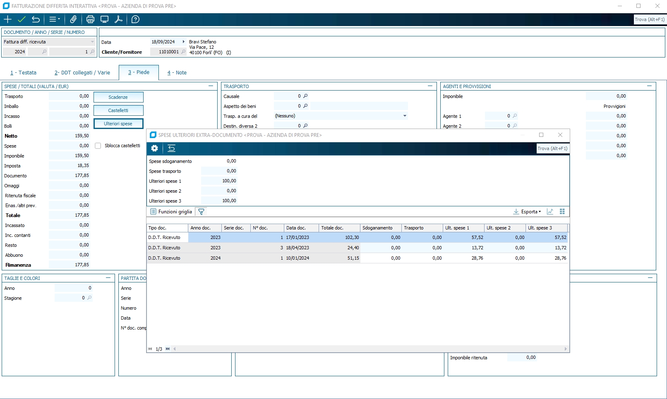
Task: Open the chart icon next to Esporta
Action: coord(550,212)
